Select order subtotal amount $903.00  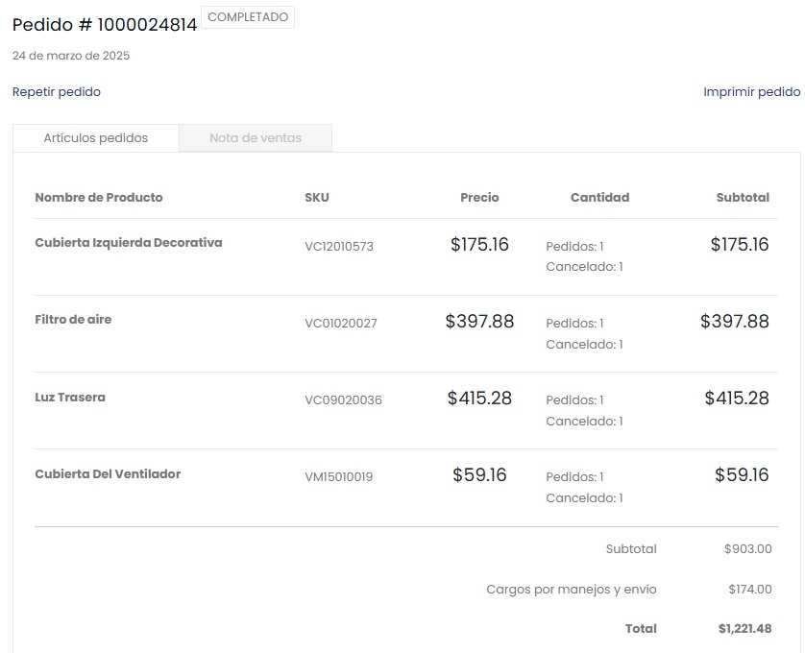pyautogui.click(x=748, y=548)
